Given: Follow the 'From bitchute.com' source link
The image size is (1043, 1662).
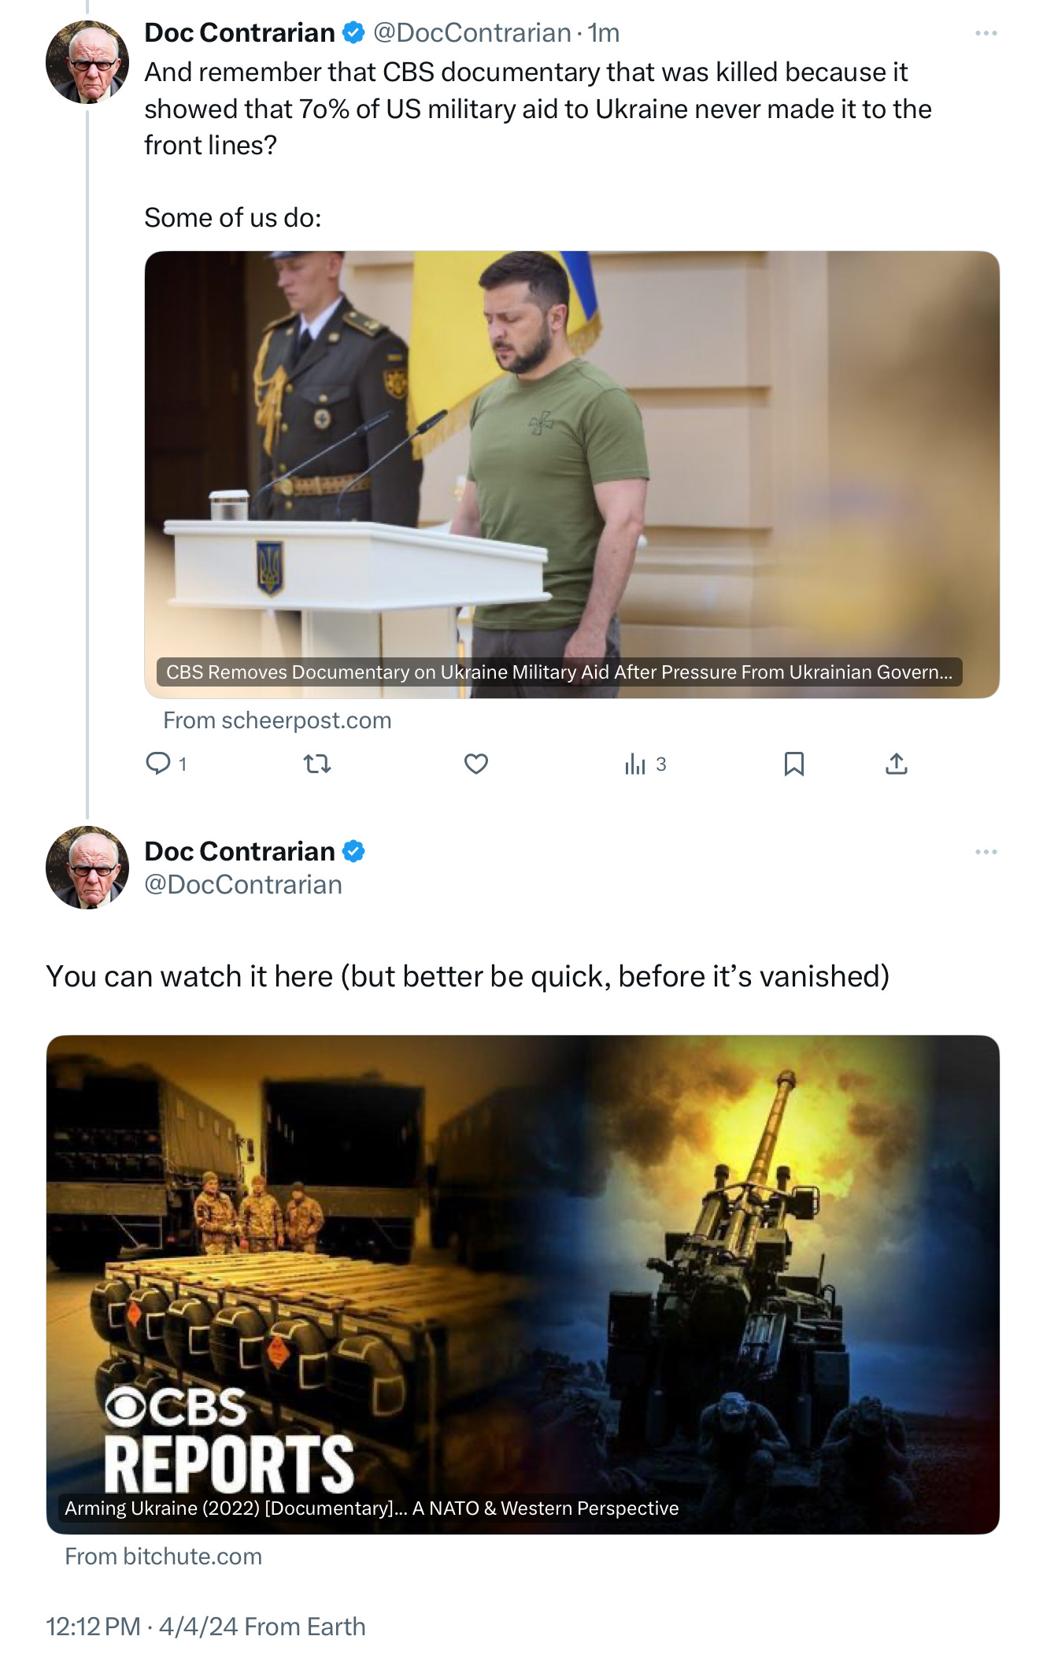Looking at the screenshot, I should click(163, 1557).
